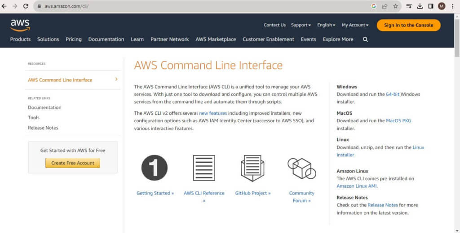Image resolution: width=460 pixels, height=233 pixels.
Task: Click the Getting Started number one icon
Action: point(155,168)
